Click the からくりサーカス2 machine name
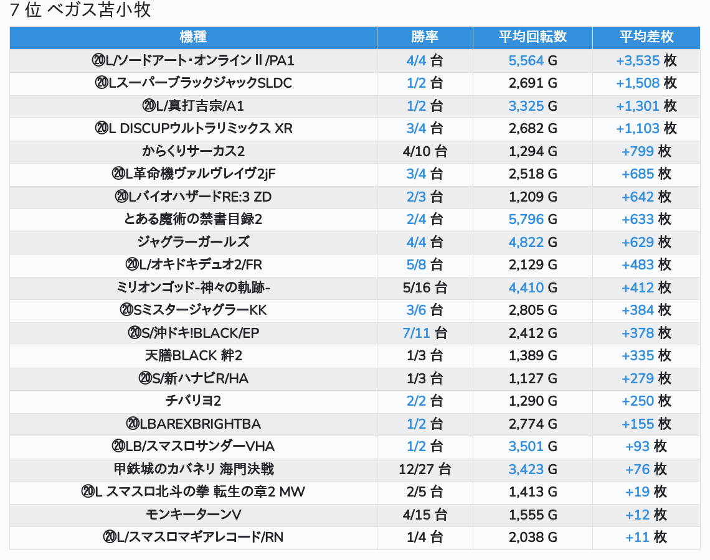 coord(193,151)
